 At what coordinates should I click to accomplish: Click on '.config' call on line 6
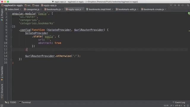25,30
